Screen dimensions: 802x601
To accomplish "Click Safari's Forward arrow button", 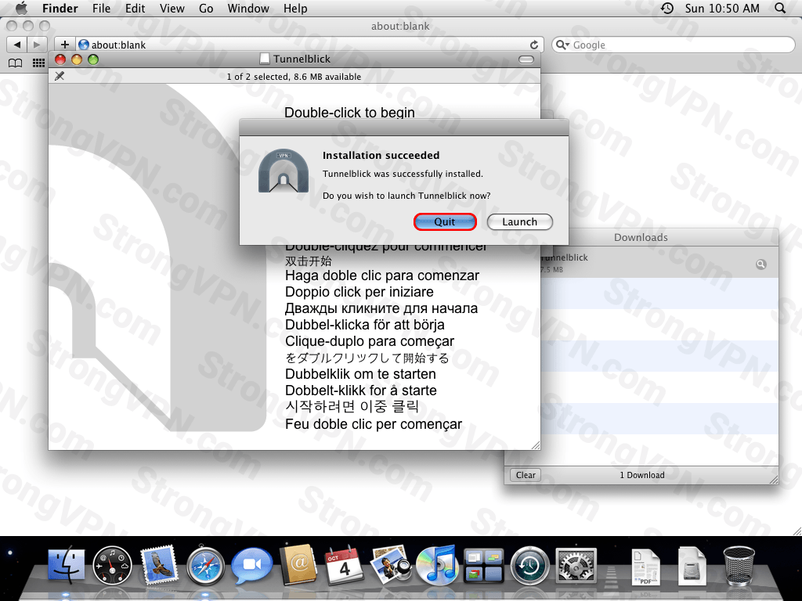I will [37, 45].
